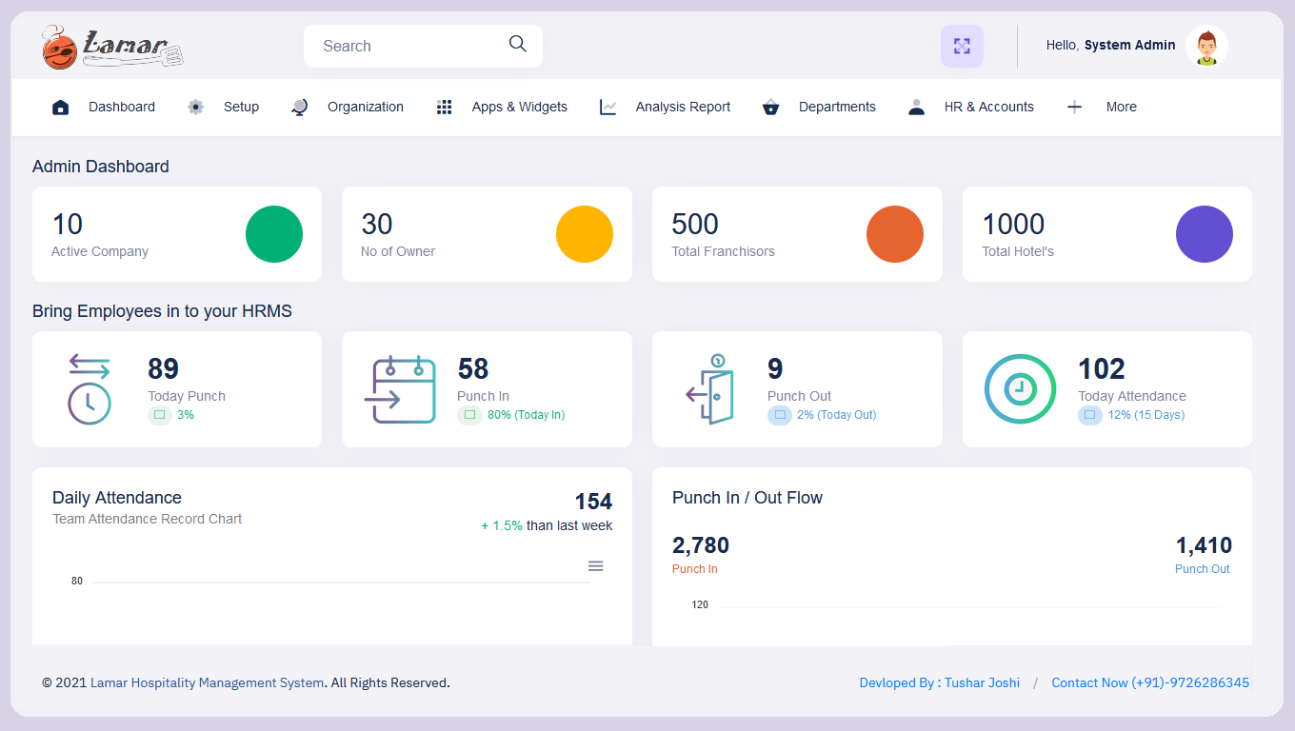Screen dimensions: 1295x731
Task: Type in the Search field
Action: pos(409,46)
